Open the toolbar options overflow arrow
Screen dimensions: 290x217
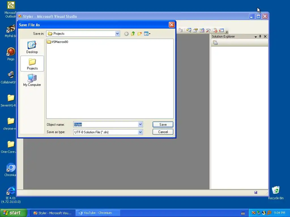[x=227, y=32]
